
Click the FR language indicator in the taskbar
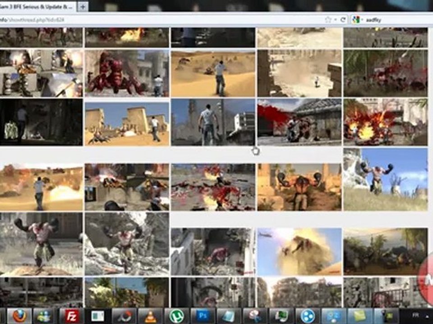[415, 315]
